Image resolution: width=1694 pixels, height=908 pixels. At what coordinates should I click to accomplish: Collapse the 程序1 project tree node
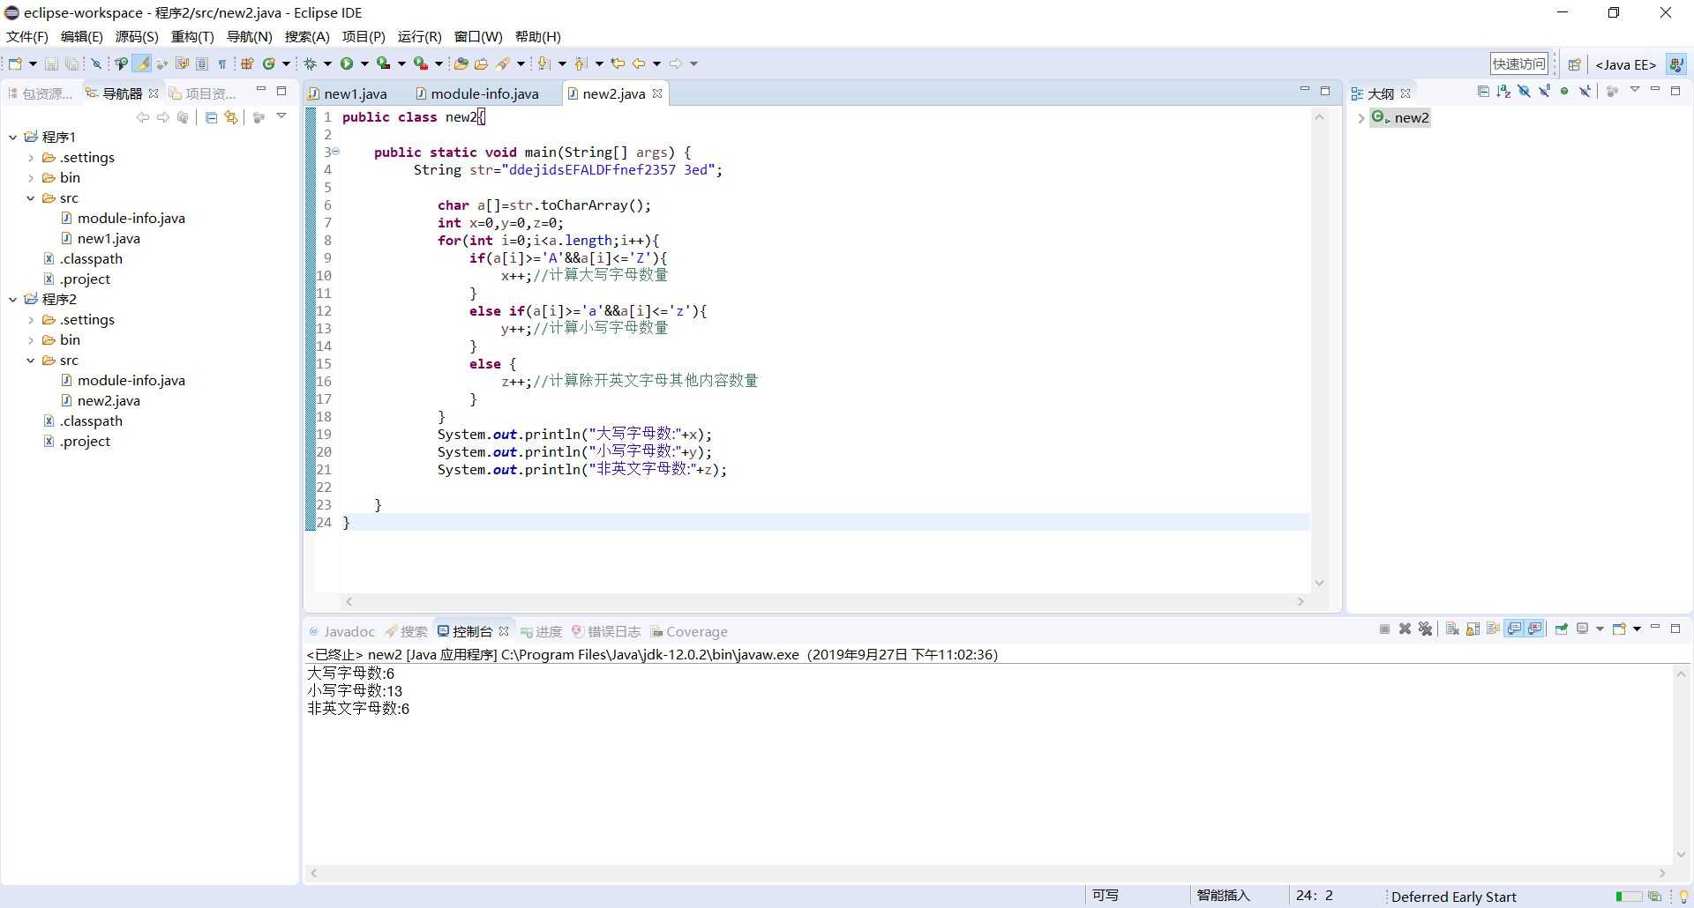click(x=12, y=137)
